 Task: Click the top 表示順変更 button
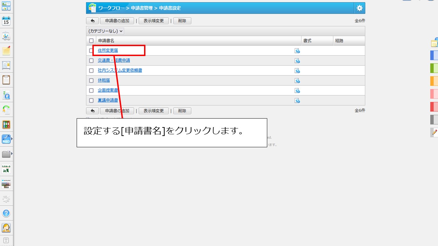[154, 21]
